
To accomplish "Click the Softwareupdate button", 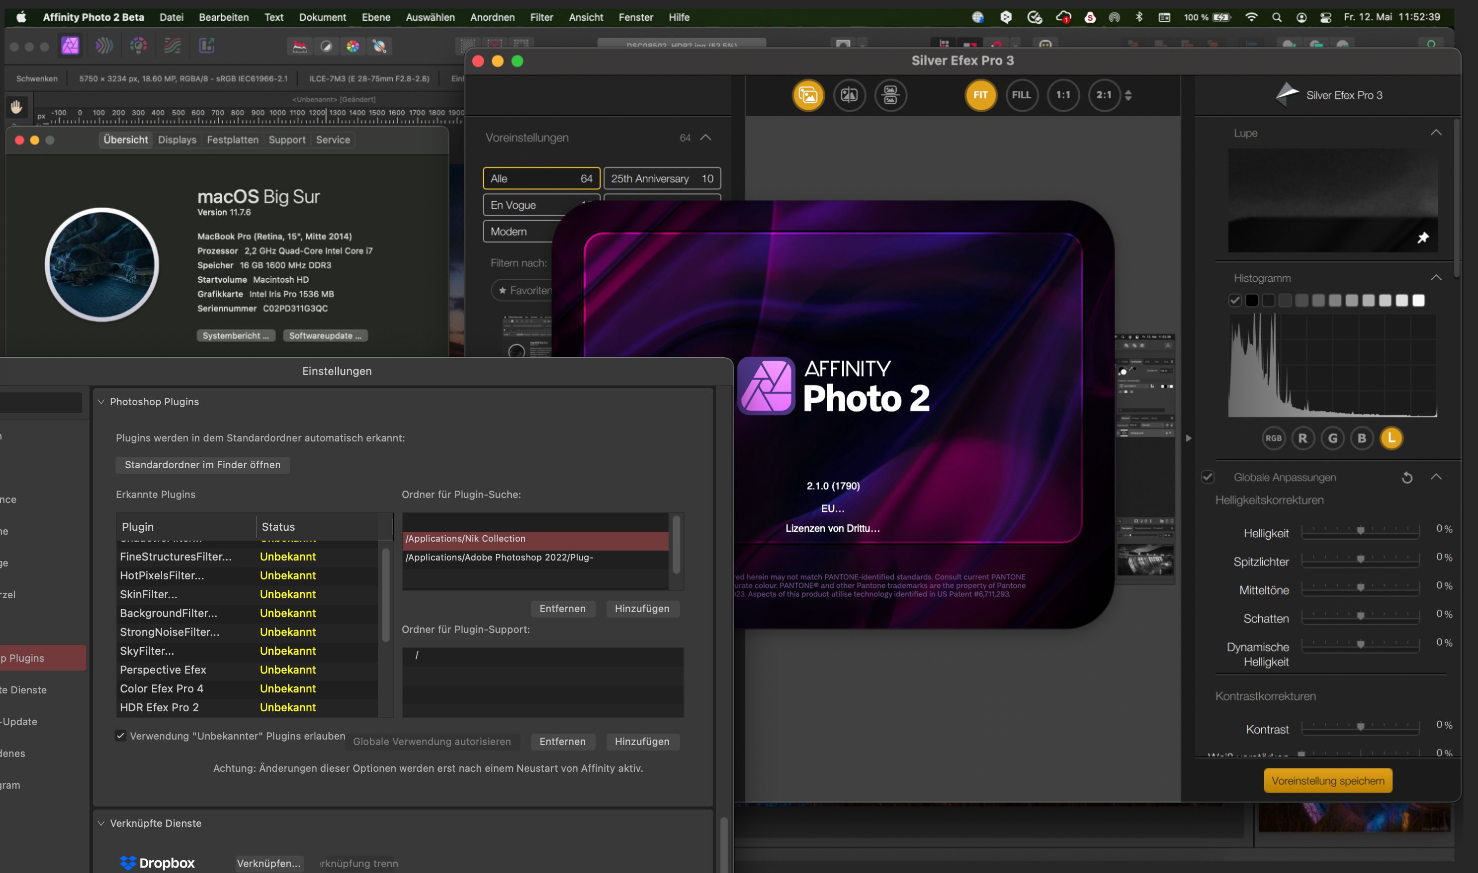I will coord(325,335).
